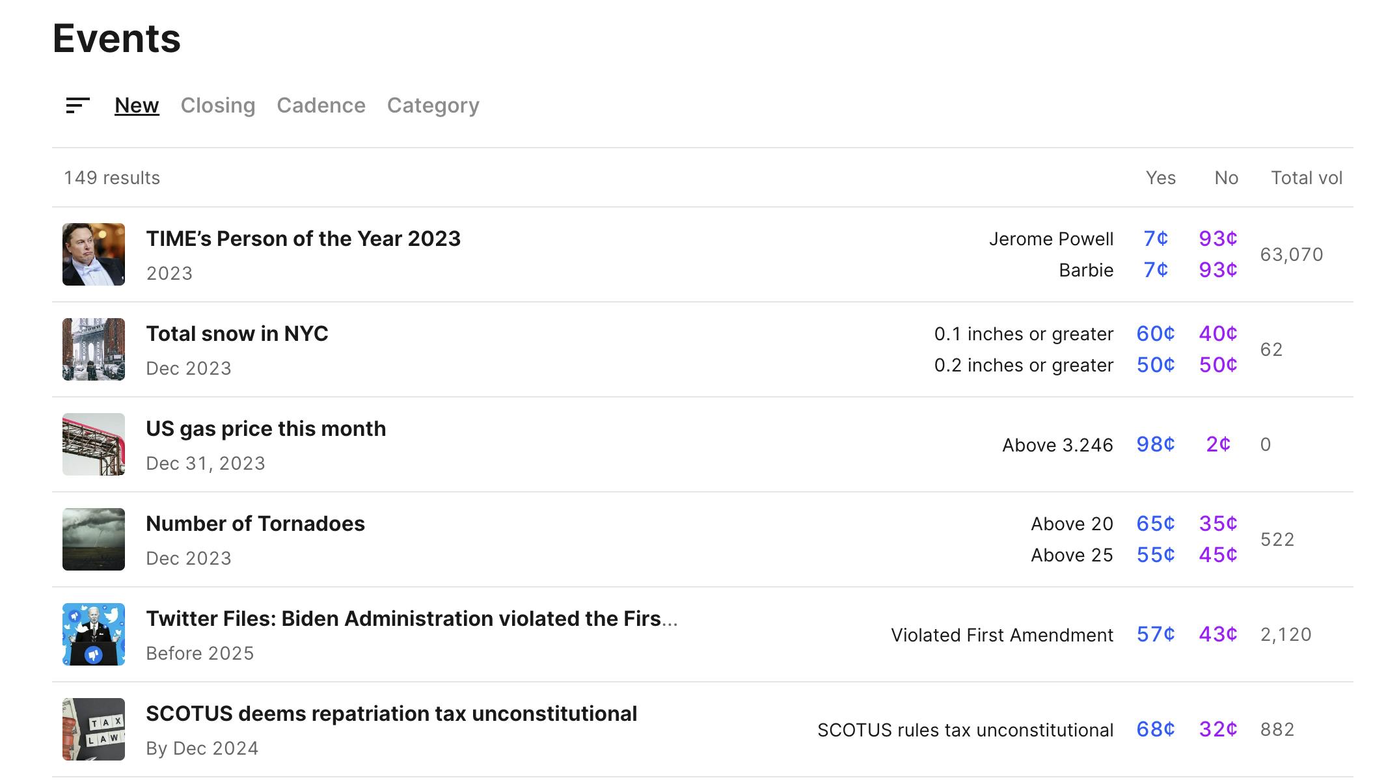Select the New tab
1373x782 pixels.
[x=137, y=105]
